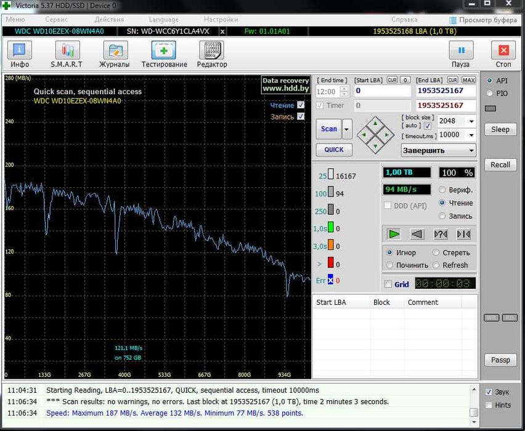Enable the Grid checkbox
The image size is (525, 431).
(x=388, y=284)
